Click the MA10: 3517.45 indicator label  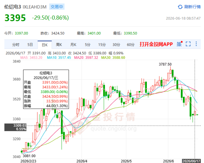[59, 58]
